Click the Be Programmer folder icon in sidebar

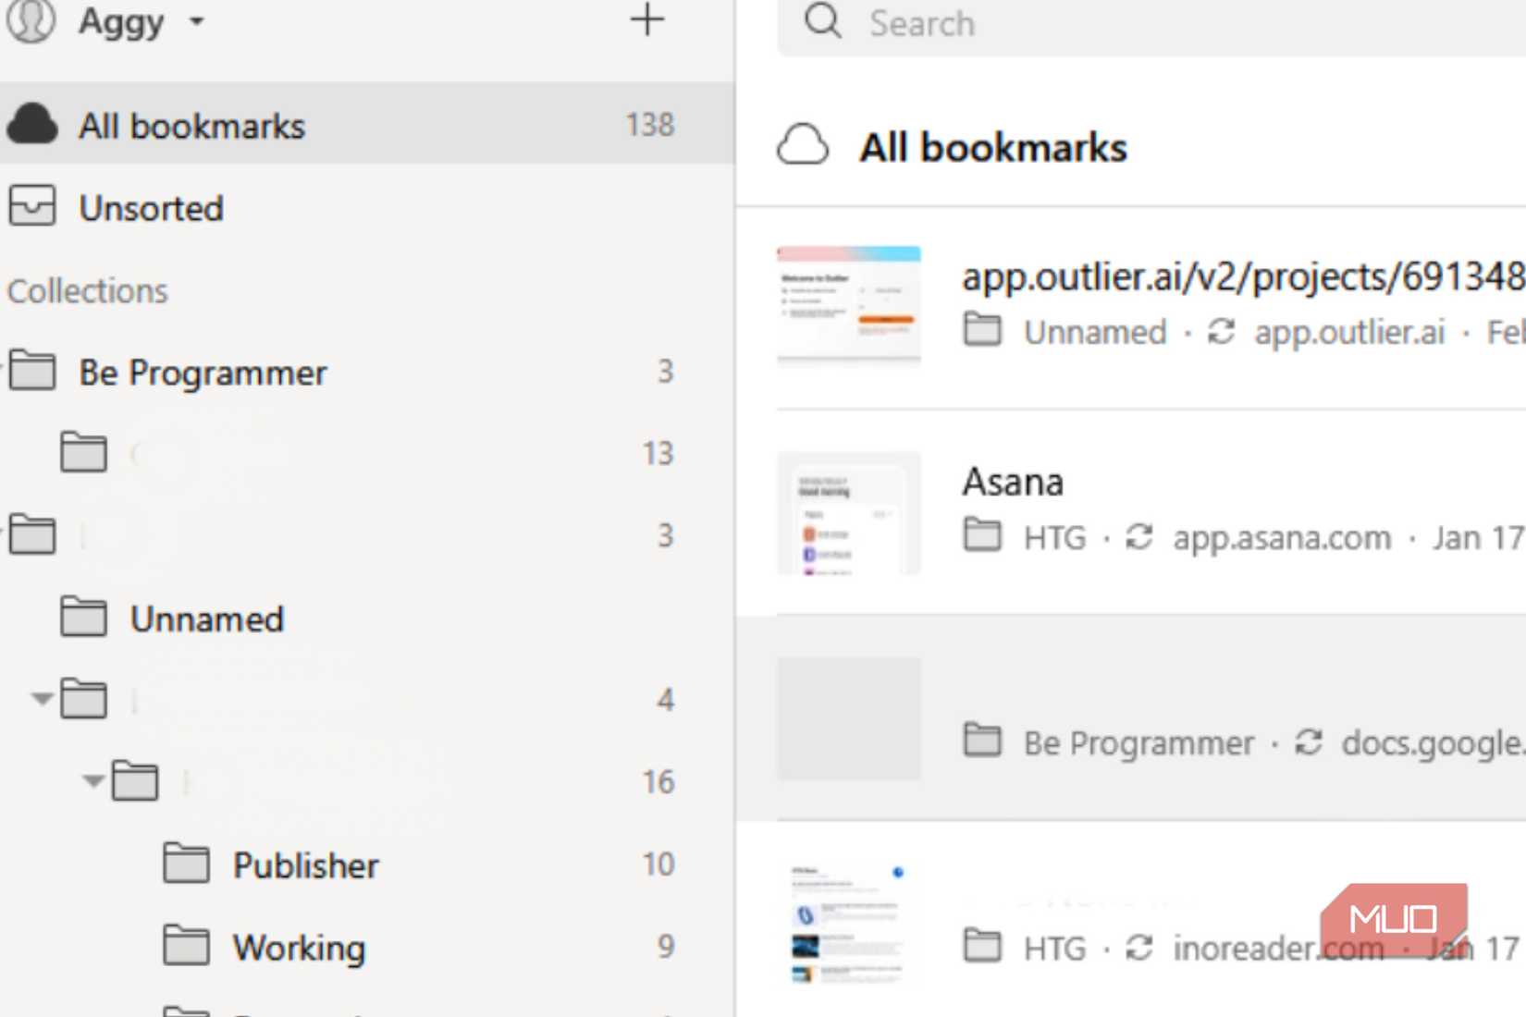(32, 372)
